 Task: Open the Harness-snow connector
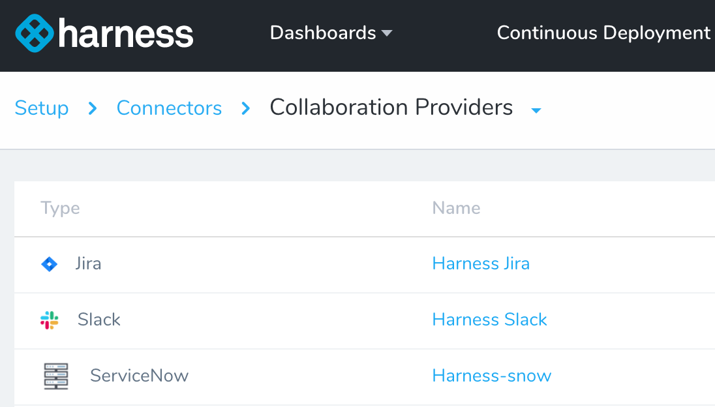pyautogui.click(x=492, y=376)
